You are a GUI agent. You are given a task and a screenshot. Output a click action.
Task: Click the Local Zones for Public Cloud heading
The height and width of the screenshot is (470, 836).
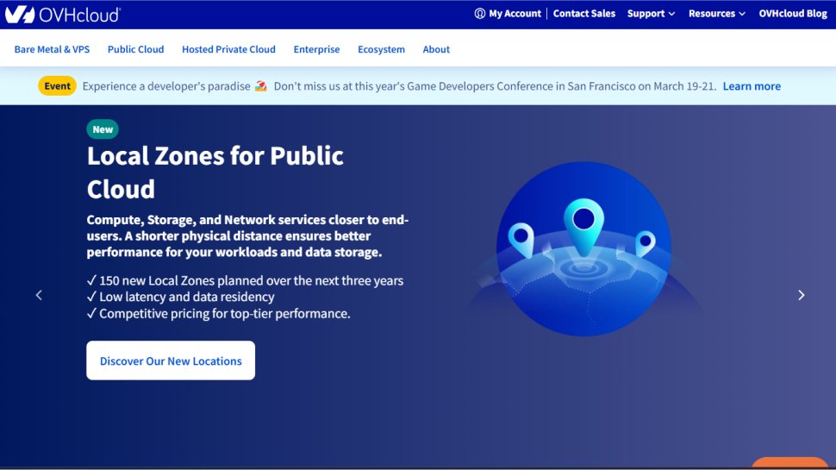(215, 172)
